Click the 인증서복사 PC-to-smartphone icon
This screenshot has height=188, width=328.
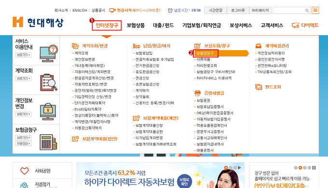[x=112, y=10]
